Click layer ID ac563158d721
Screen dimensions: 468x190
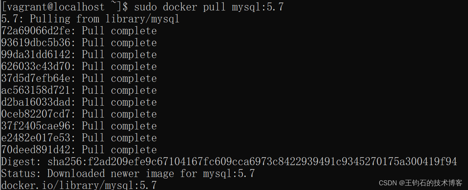point(38,90)
